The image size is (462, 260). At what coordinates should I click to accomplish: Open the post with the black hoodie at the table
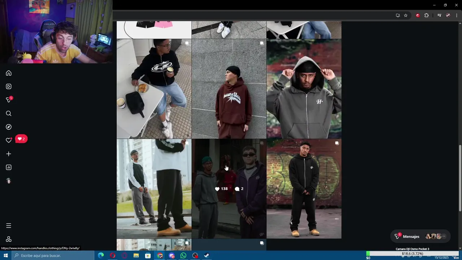click(154, 89)
